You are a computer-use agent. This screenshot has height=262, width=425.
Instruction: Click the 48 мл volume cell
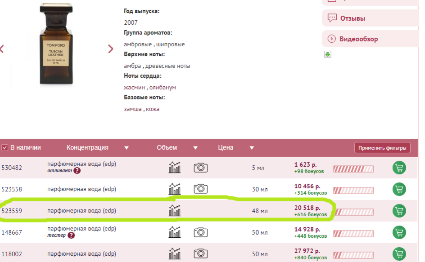(x=260, y=211)
